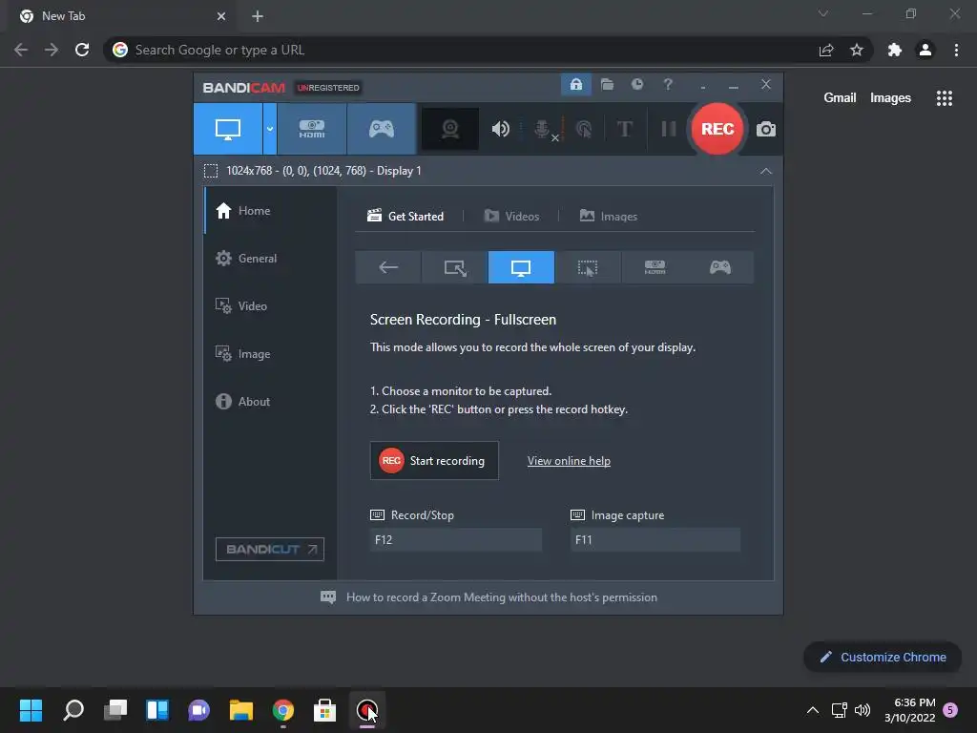This screenshot has width=977, height=733.
Task: Click the Record/Stop hotkey field F12
Action: point(455,540)
